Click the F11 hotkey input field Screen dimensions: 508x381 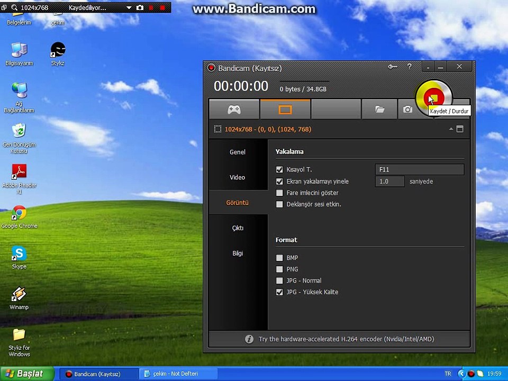pyautogui.click(x=420, y=169)
